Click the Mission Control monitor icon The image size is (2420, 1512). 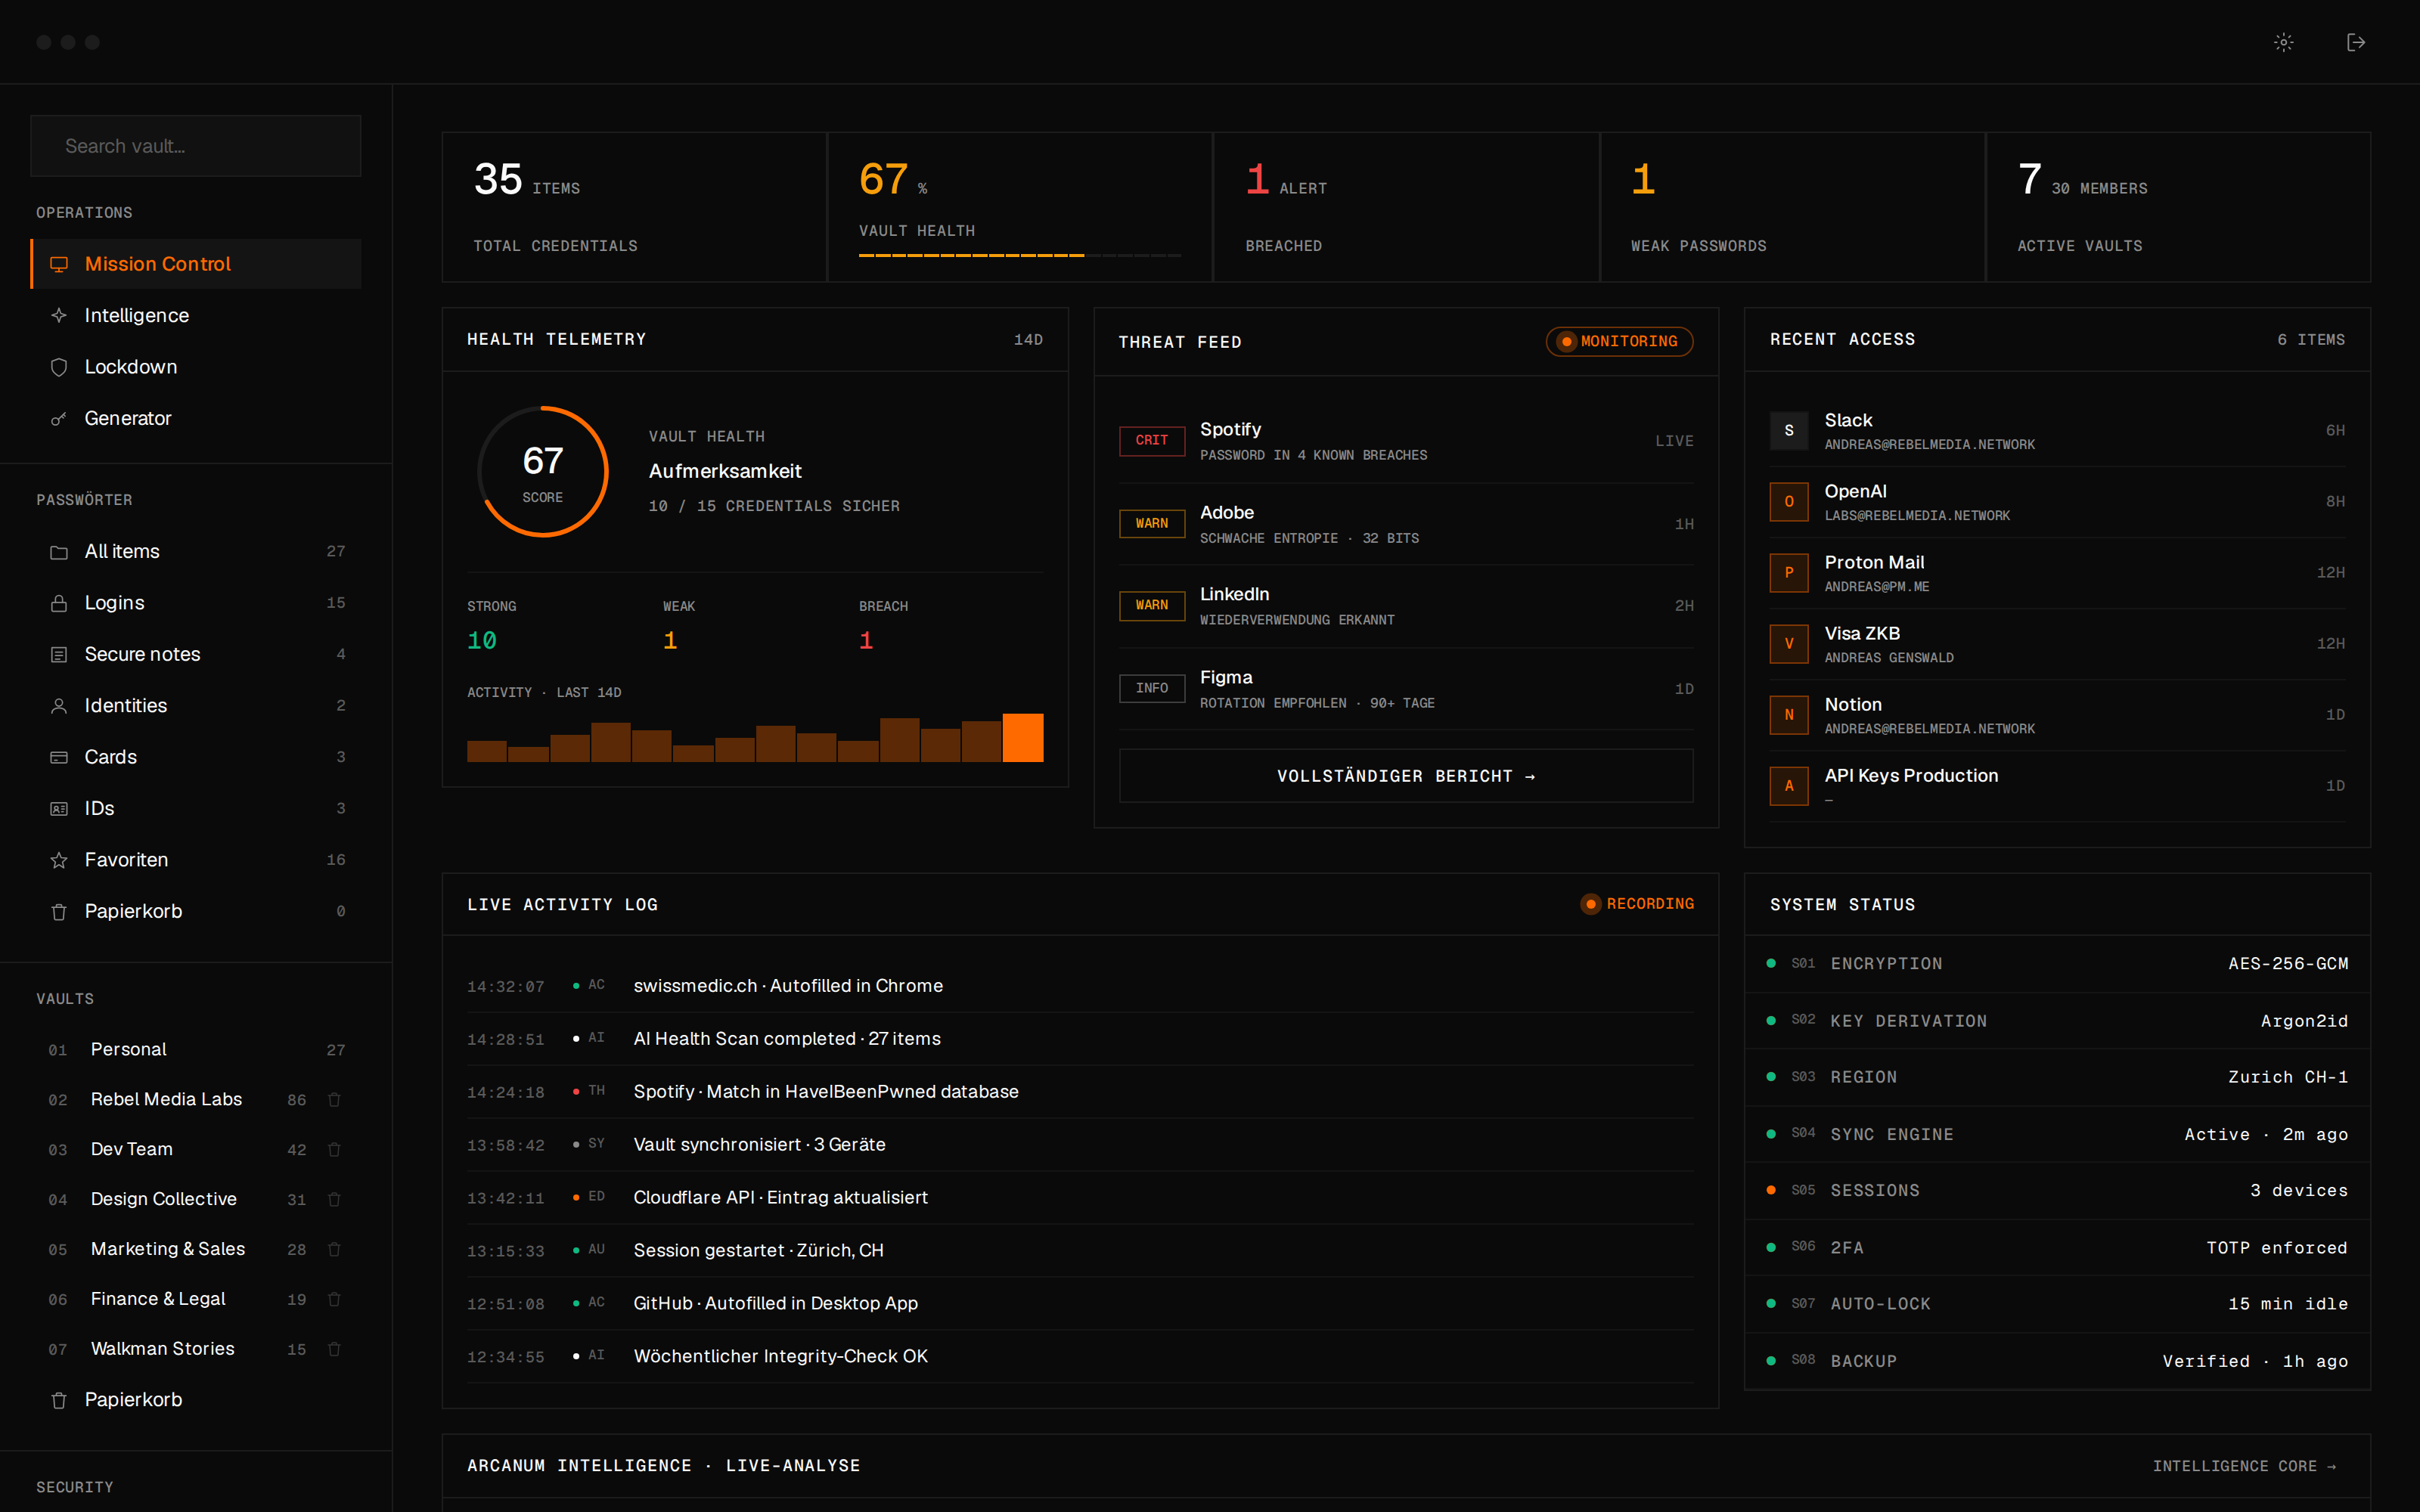[59, 264]
